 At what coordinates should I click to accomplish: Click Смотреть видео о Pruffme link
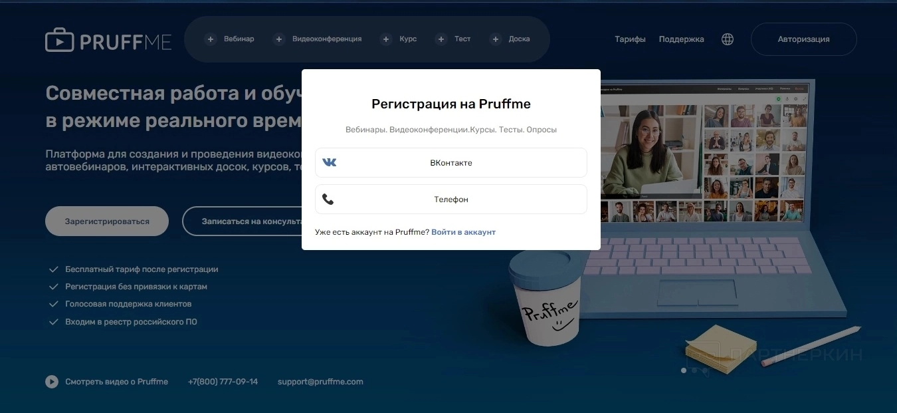(x=116, y=382)
